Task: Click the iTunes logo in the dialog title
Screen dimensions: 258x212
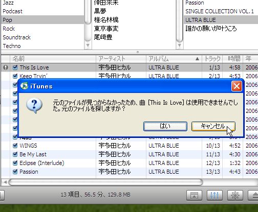Action: tap(24, 86)
